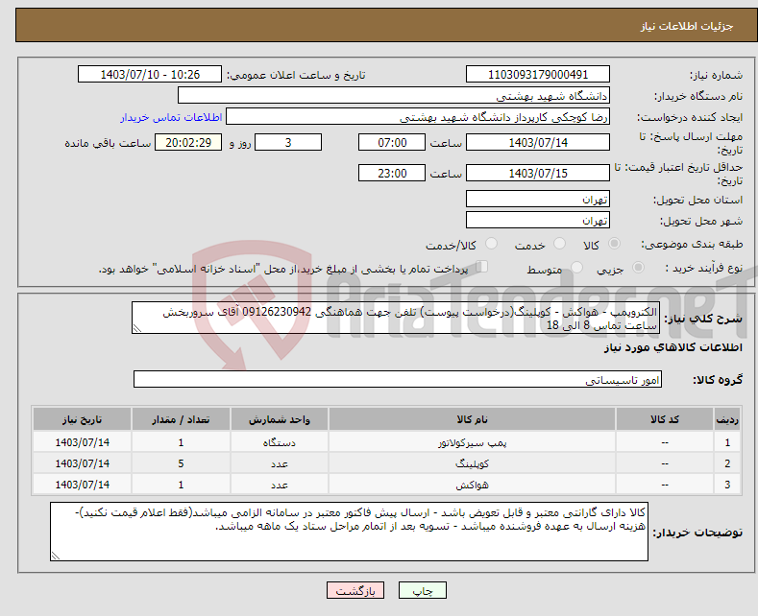Select the کالا radio button
Image resolution: width=758 pixels, height=616 pixels.
point(614,244)
